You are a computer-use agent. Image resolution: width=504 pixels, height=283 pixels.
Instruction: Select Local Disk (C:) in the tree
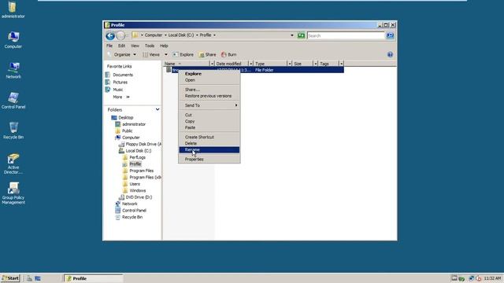point(135,151)
